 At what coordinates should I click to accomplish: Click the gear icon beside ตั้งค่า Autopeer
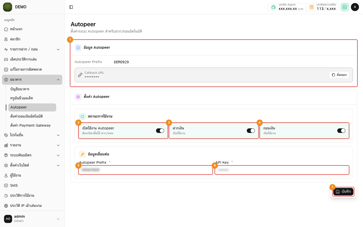click(78, 97)
